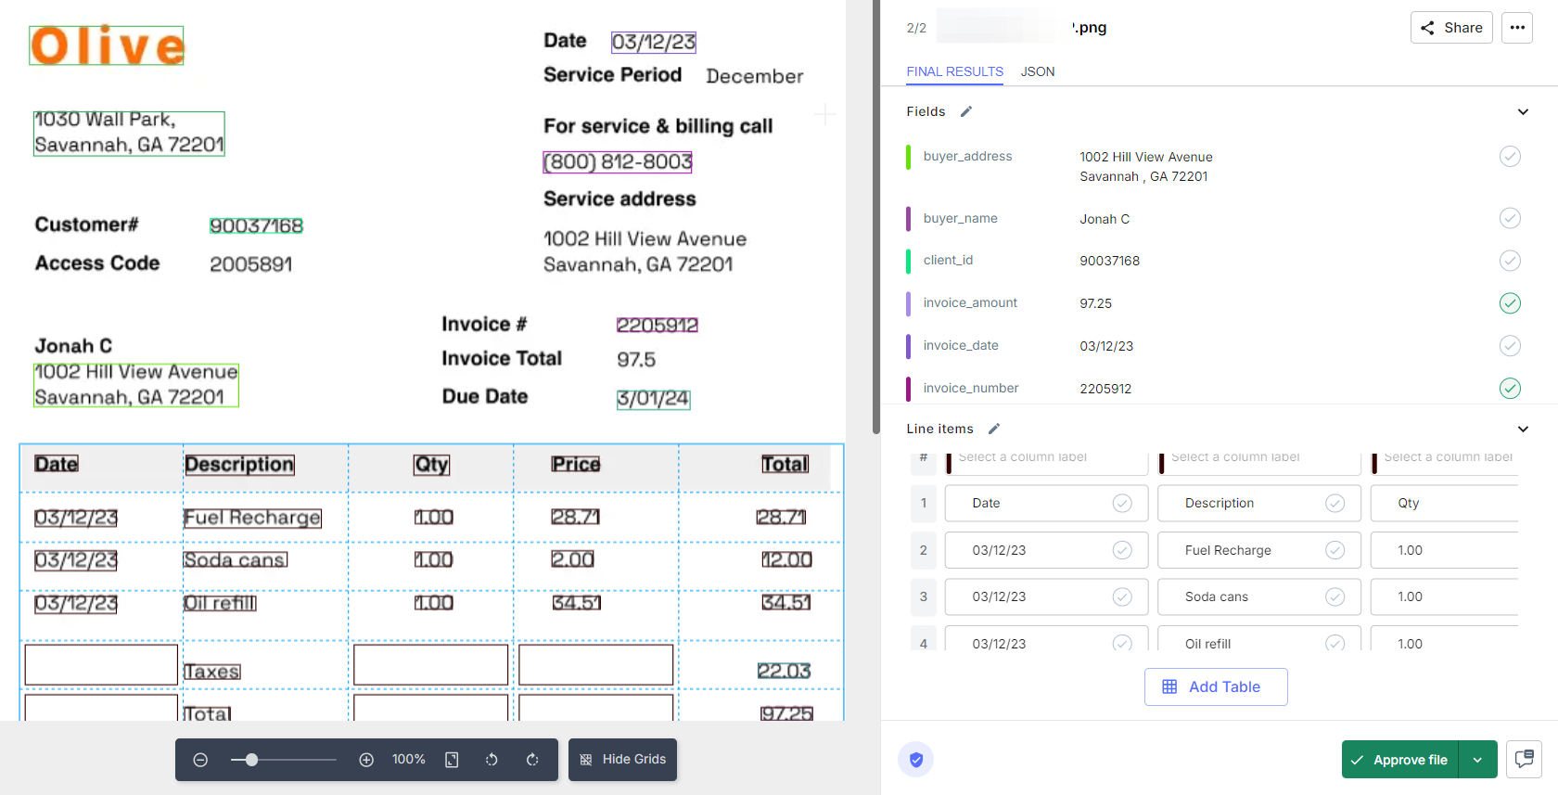Click the 1030 Wall Park address box
The image size is (1558, 795).
click(x=129, y=134)
